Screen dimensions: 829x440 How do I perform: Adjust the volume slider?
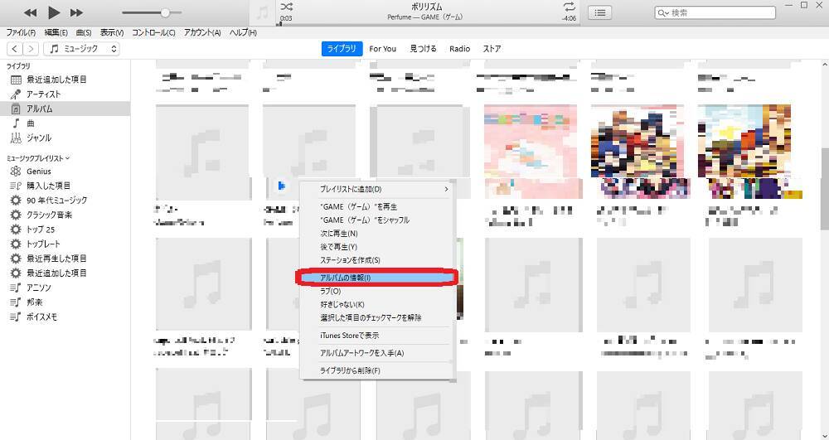[x=166, y=12]
